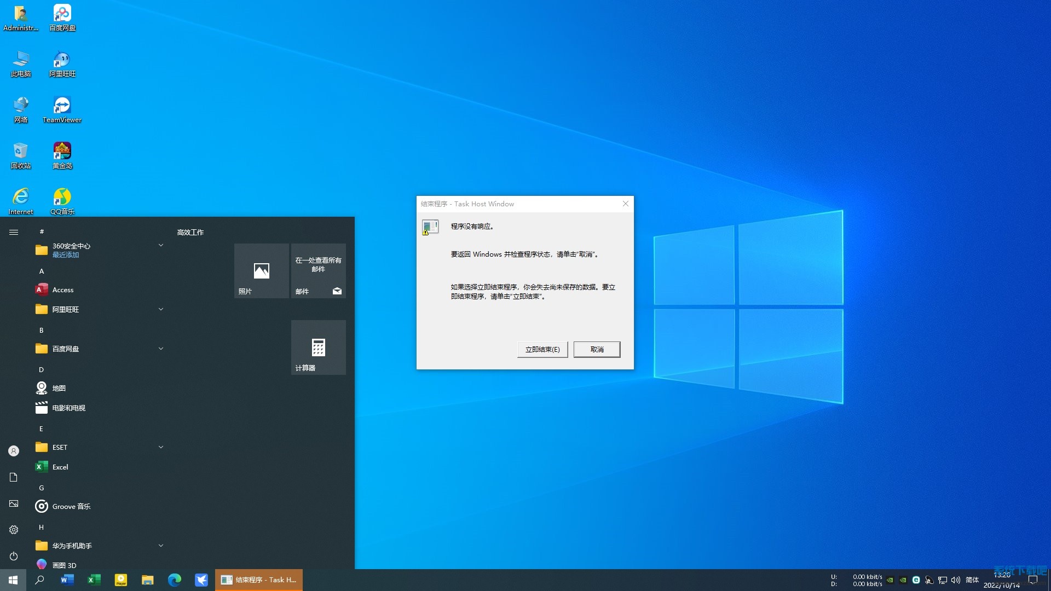Select the 结束程序 - Task Host taskbar item
Viewport: 1051px width, 591px height.
259,580
